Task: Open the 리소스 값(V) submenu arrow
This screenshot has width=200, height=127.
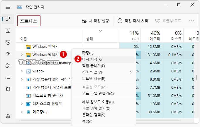Action: [x=131, y=72]
